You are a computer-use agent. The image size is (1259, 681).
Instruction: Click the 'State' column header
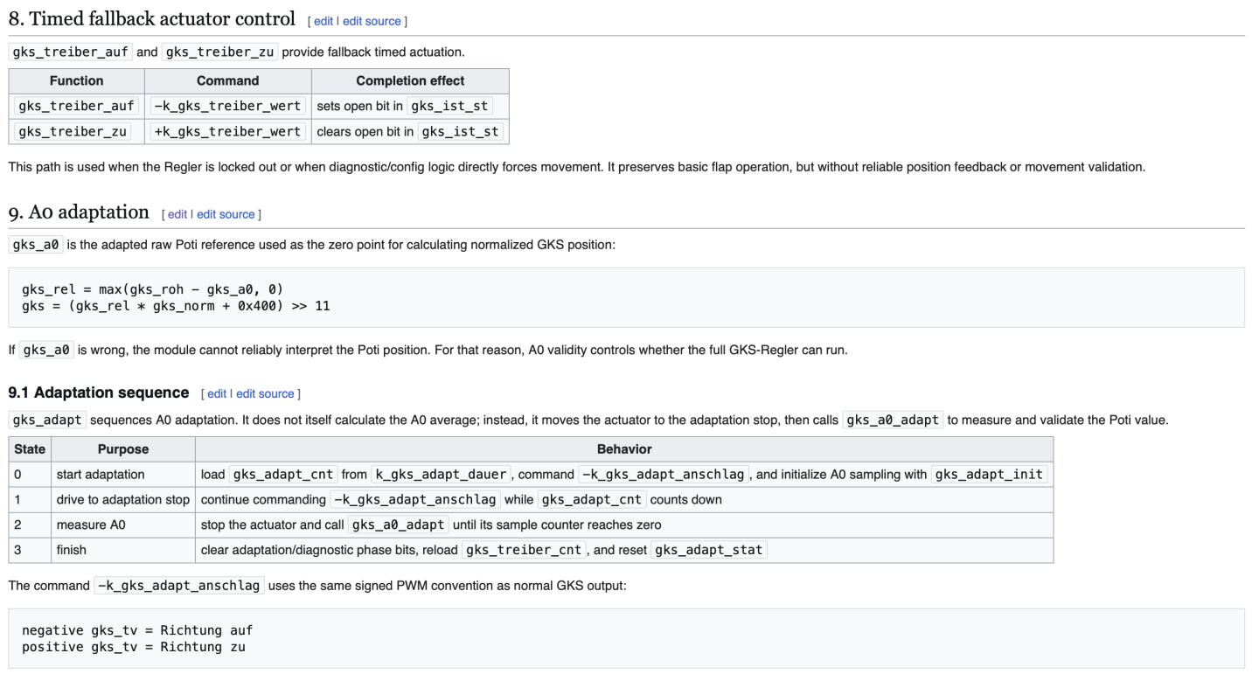[30, 448]
